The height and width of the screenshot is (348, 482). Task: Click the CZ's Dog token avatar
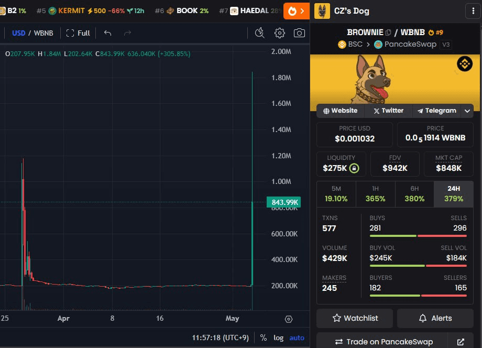322,11
